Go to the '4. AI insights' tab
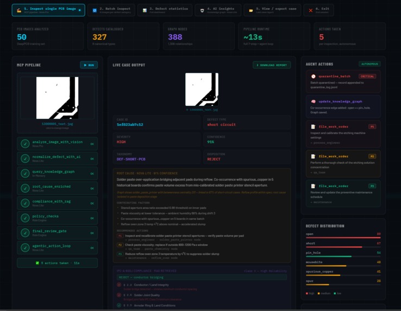This screenshot has height=311, width=401. tap(218, 10)
